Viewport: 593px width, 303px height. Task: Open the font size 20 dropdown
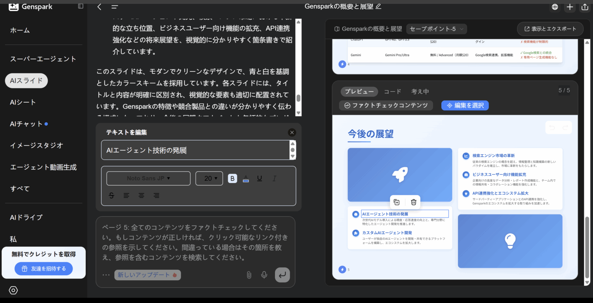click(209, 178)
